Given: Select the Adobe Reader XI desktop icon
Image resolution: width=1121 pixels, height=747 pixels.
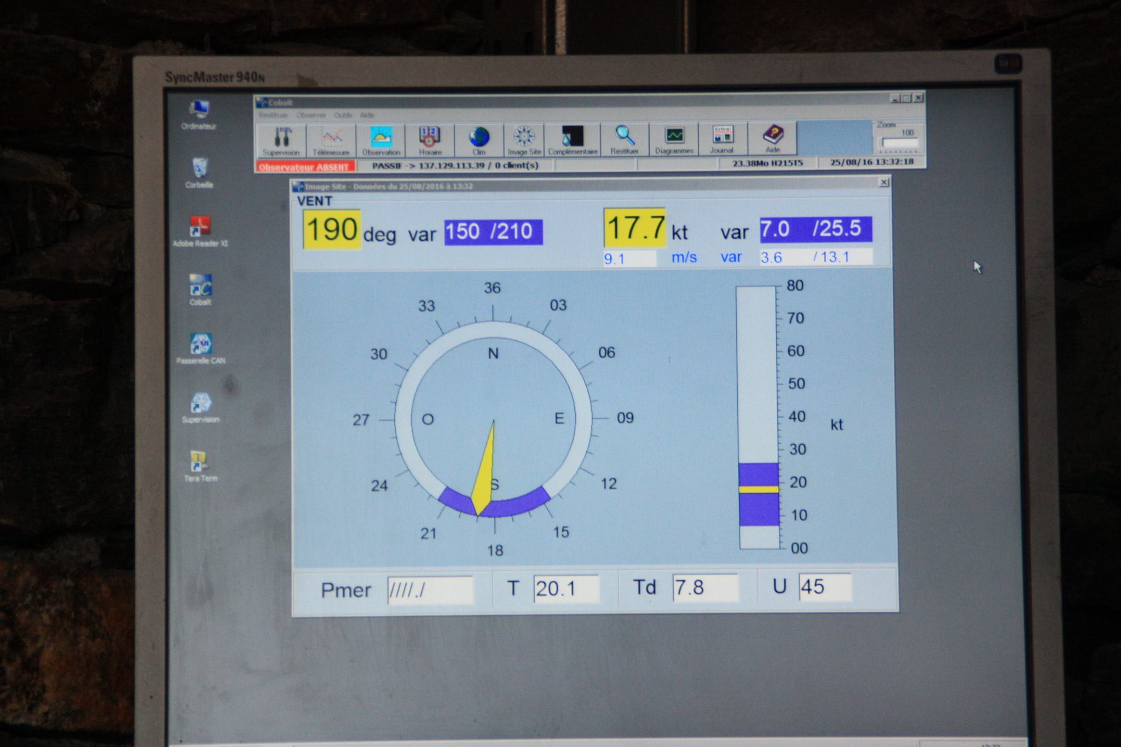Looking at the screenshot, I should [x=200, y=231].
